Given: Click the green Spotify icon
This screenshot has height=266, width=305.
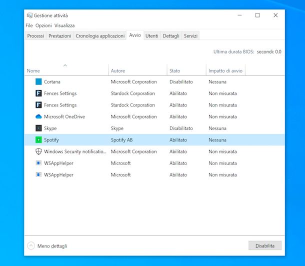Looking at the screenshot, I should (x=38, y=140).
